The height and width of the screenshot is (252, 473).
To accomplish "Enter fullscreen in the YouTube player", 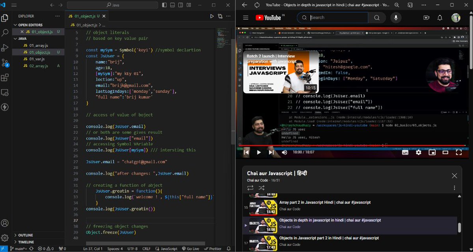I will [459, 153].
